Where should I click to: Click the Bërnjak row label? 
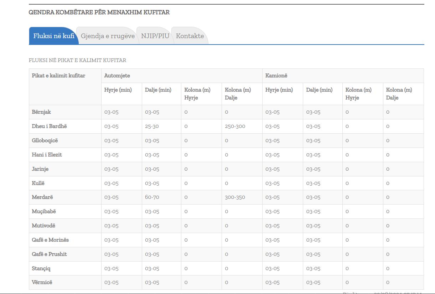click(41, 112)
